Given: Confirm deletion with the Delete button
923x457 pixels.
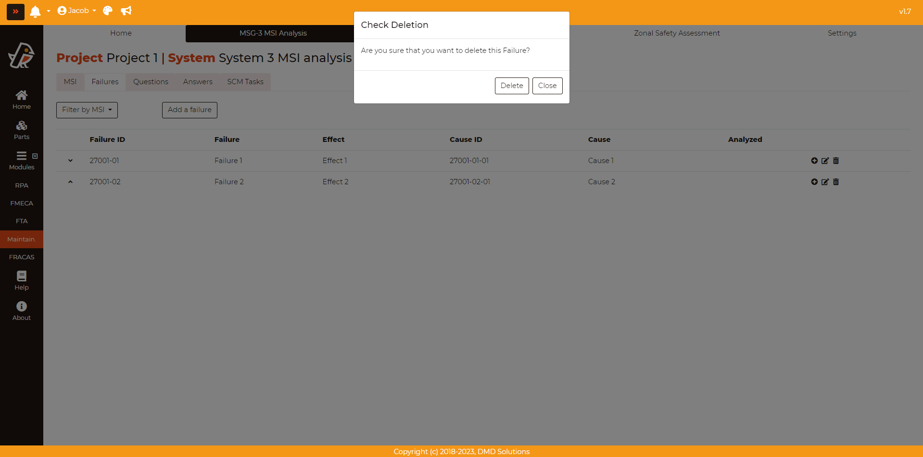Looking at the screenshot, I should coord(511,86).
